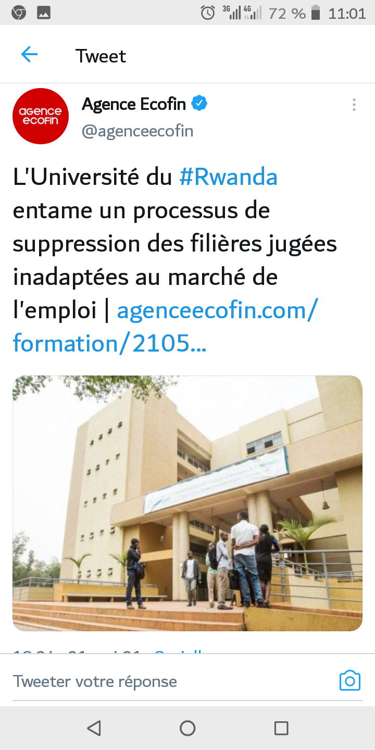Viewport: 375px width, 750px height.
Task: Tap the Chrome notification icon in the status bar
Action: [x=19, y=13]
